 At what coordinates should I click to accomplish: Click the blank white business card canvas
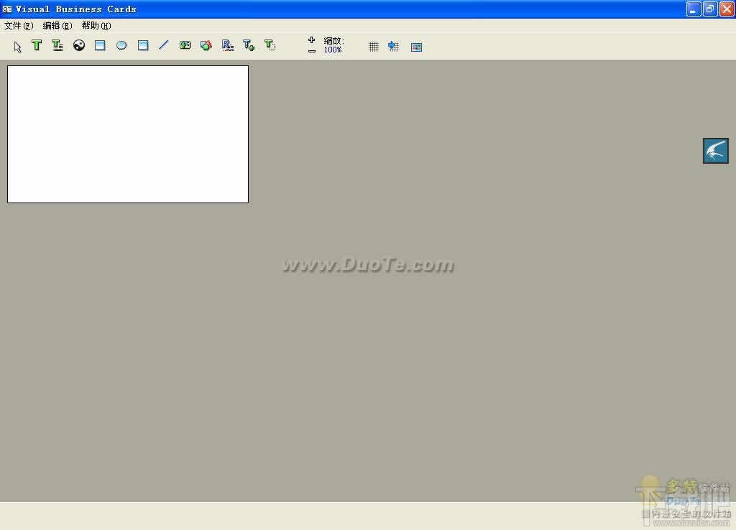[128, 134]
